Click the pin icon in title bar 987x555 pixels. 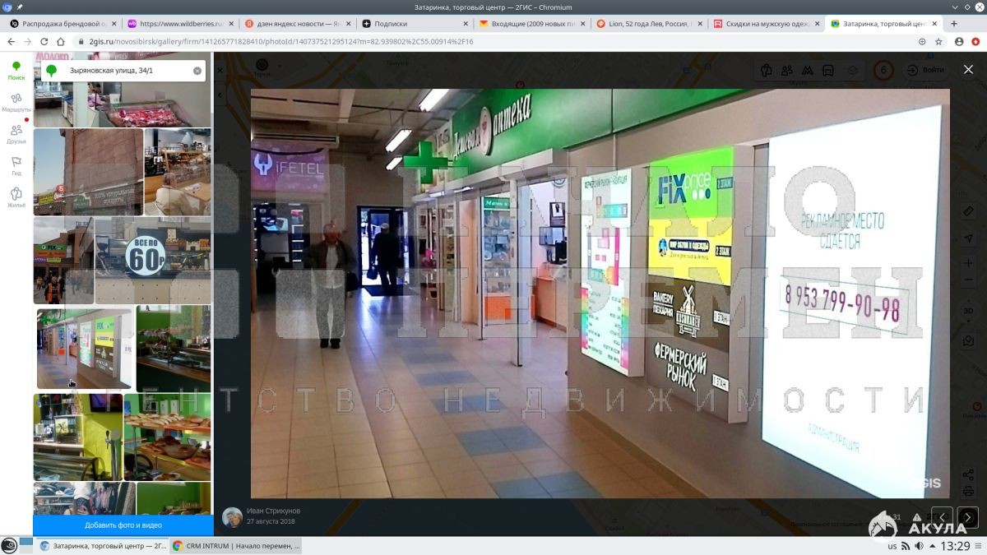click(20, 7)
